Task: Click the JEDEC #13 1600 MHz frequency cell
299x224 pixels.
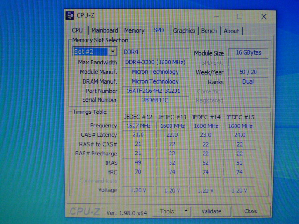Action: [x=172, y=126]
